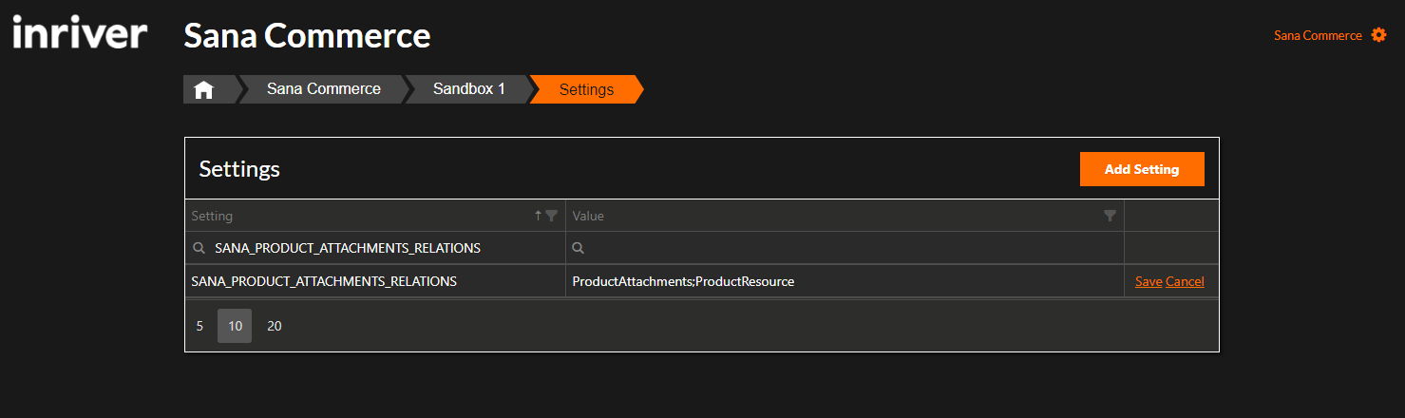1405x418 pixels.
Task: Set page size to 20
Action: pyautogui.click(x=275, y=326)
